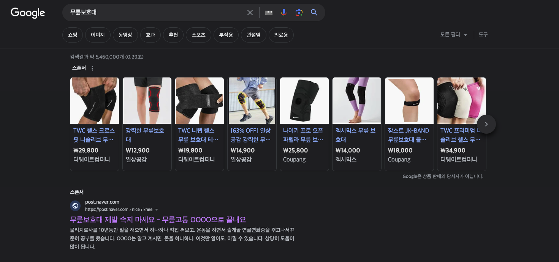Open the TWC 프리미엄 니슬리브 product image

pyautogui.click(x=462, y=101)
